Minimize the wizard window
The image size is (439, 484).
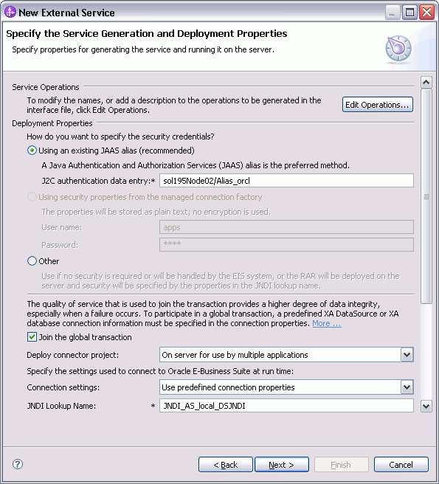[x=393, y=13]
